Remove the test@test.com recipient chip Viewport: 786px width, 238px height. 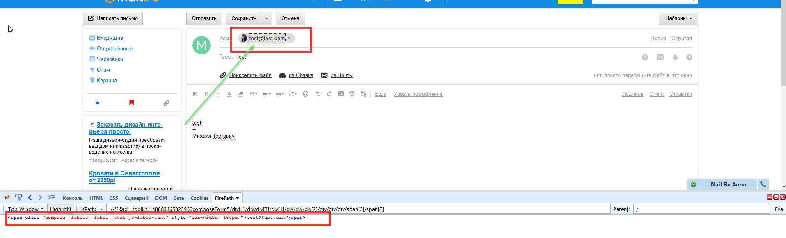point(289,38)
